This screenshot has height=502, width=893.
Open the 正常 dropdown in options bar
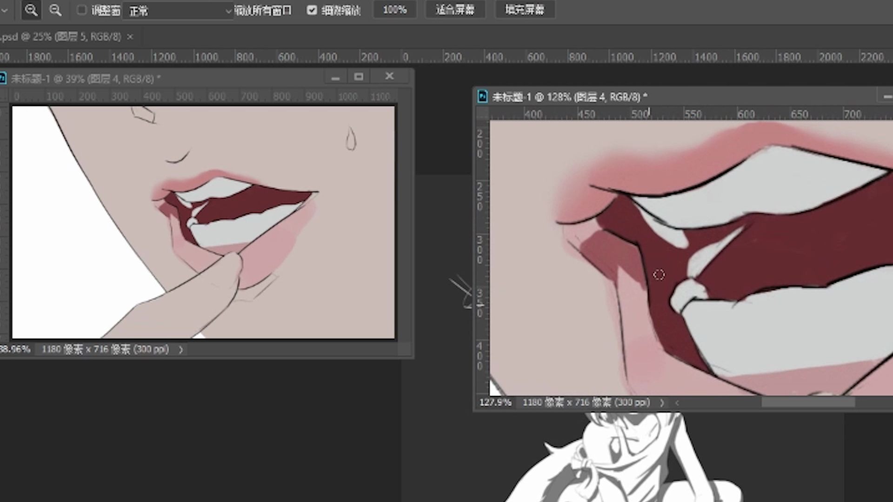tap(178, 11)
